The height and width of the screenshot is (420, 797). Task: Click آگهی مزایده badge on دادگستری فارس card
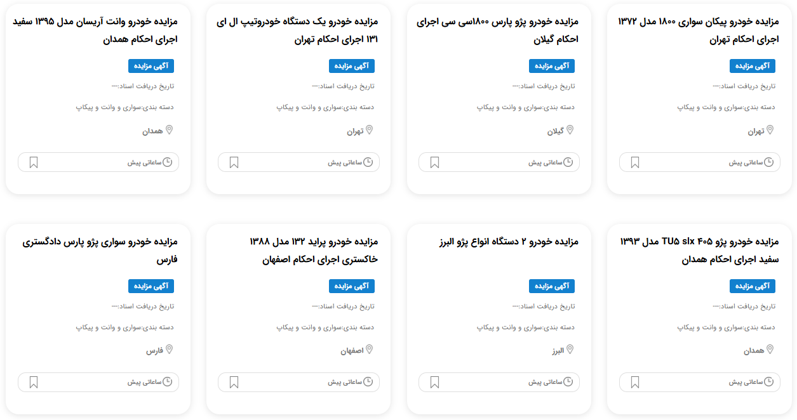[x=151, y=286]
